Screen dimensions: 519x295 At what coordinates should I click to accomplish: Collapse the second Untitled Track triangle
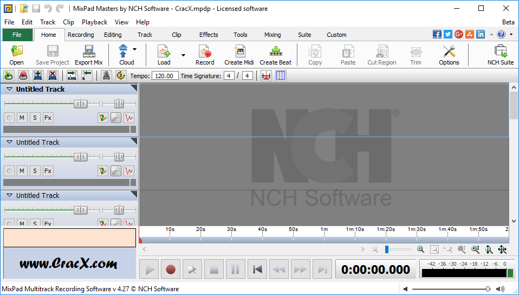pyautogui.click(x=9, y=142)
